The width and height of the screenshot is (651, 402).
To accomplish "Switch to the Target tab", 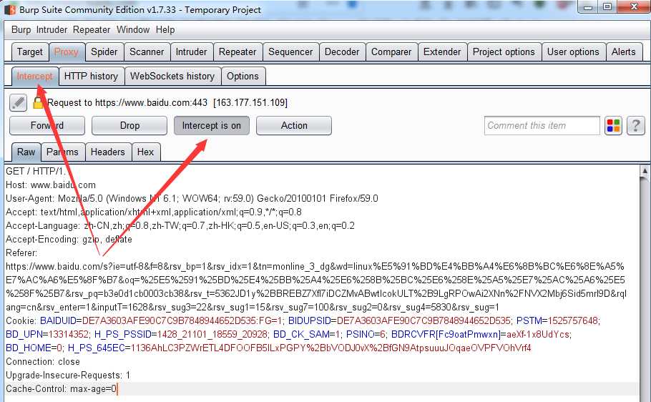I will [x=30, y=52].
